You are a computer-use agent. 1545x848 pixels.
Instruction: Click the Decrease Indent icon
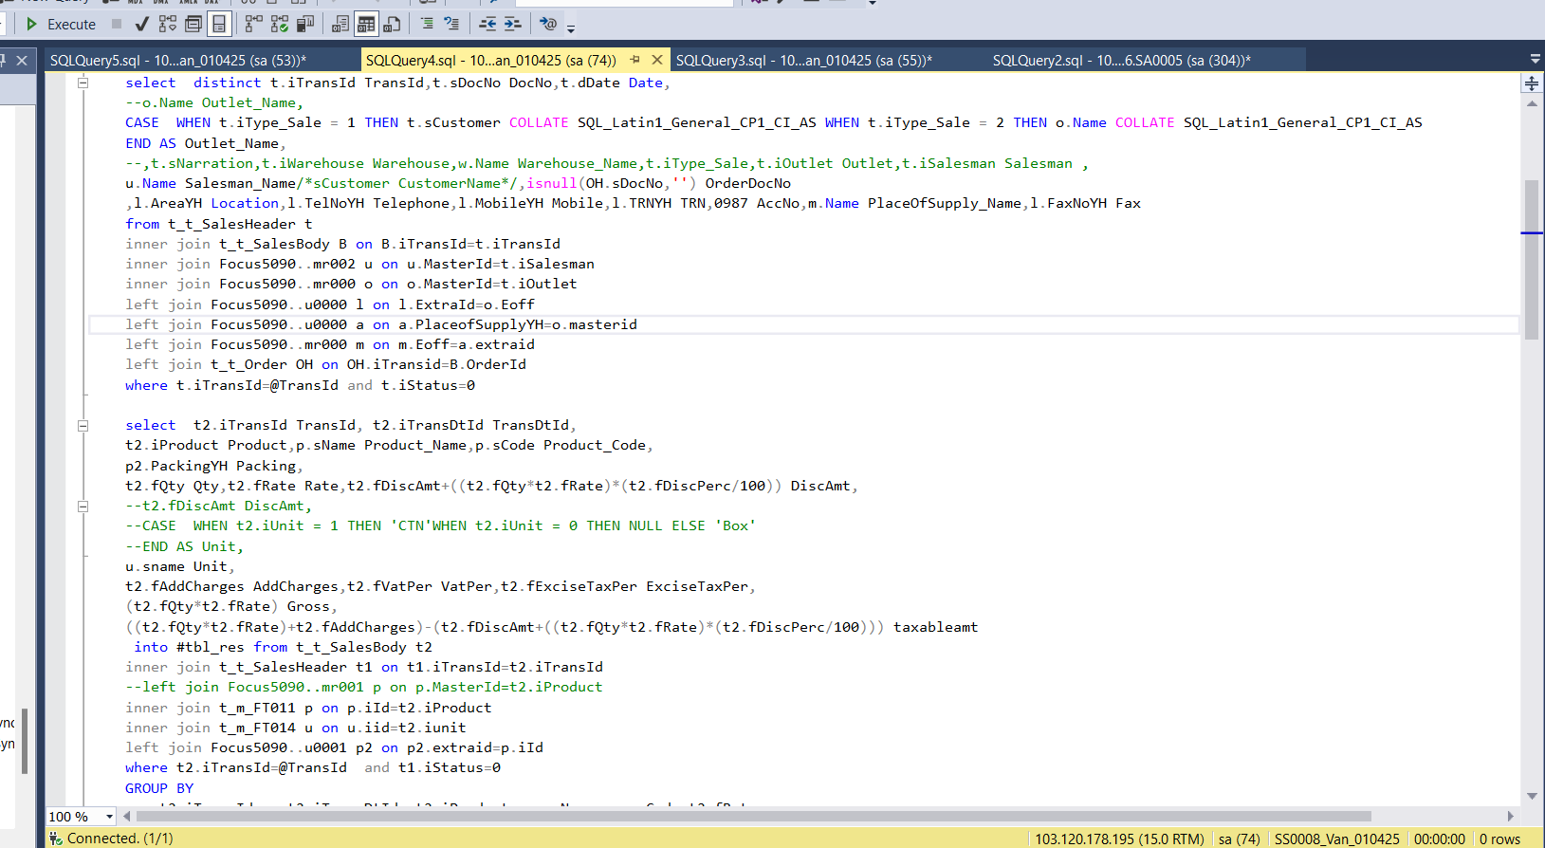[487, 24]
